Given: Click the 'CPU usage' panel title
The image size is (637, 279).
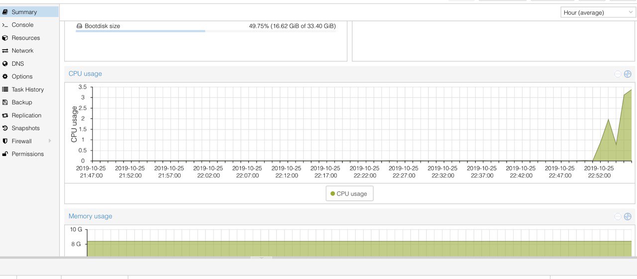Looking at the screenshot, I should tap(85, 74).
